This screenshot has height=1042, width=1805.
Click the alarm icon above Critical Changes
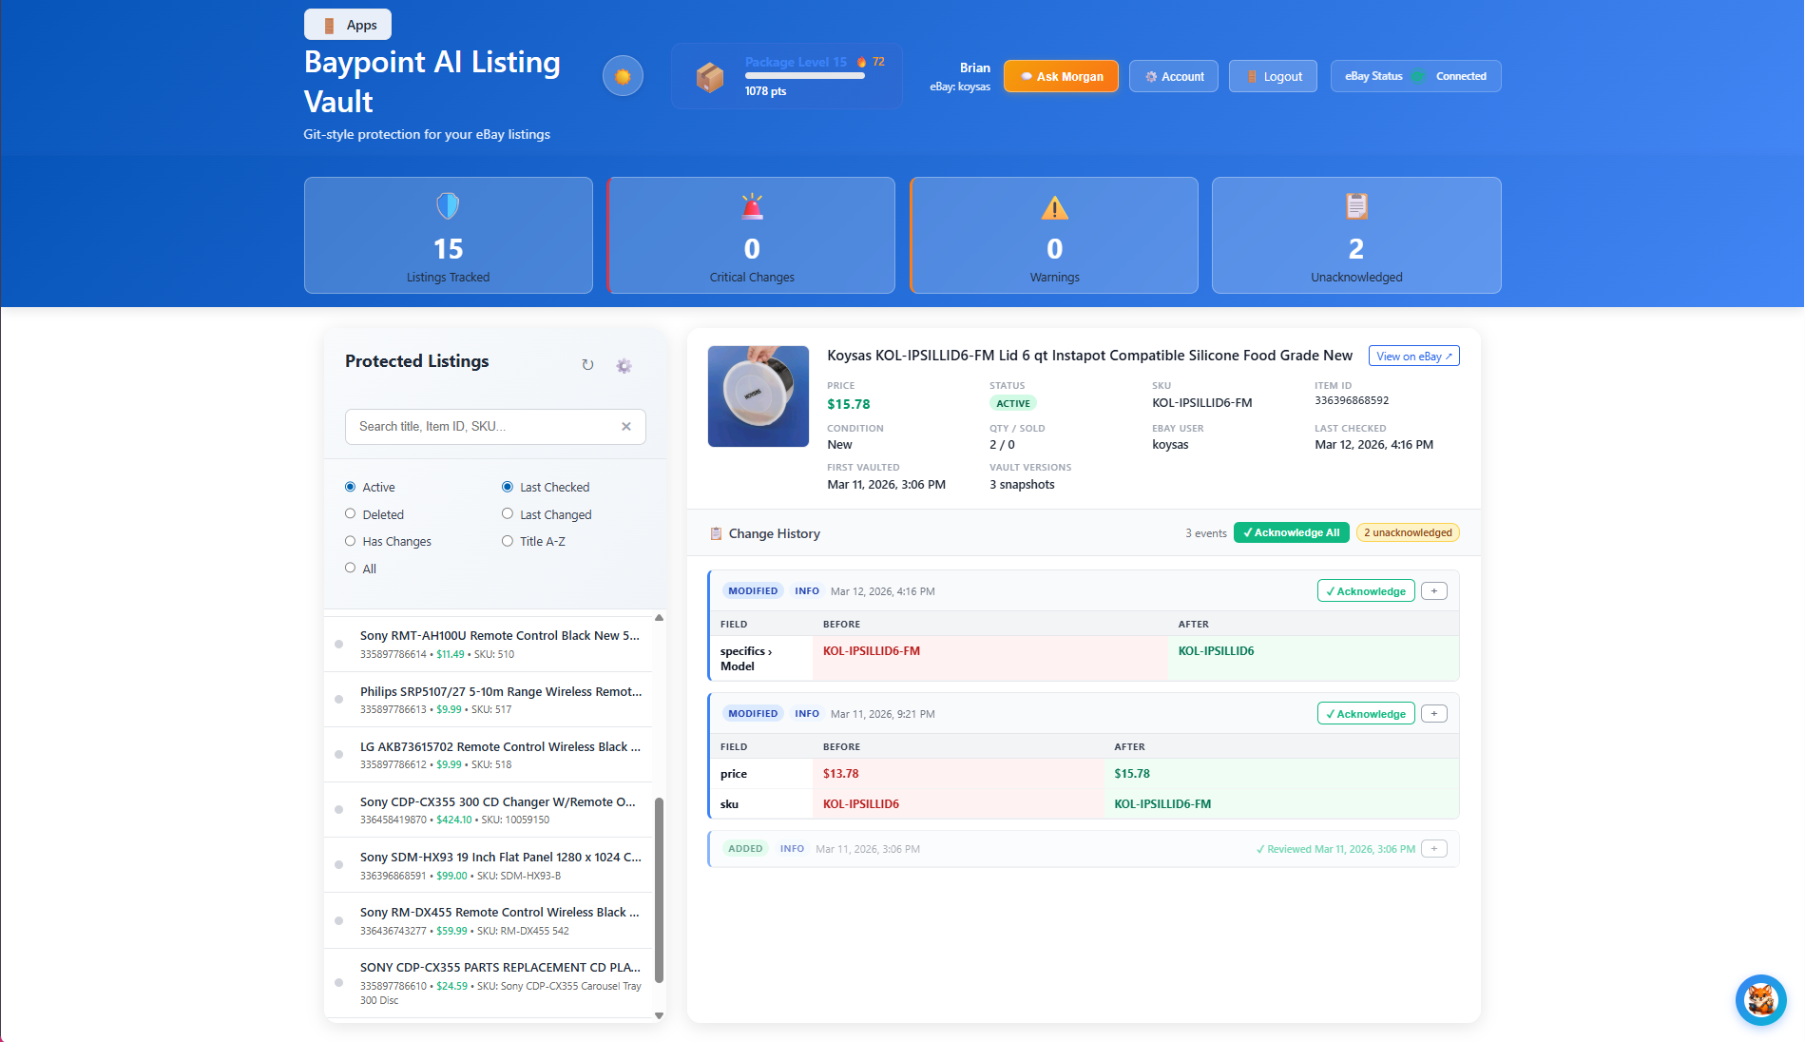[x=751, y=205]
